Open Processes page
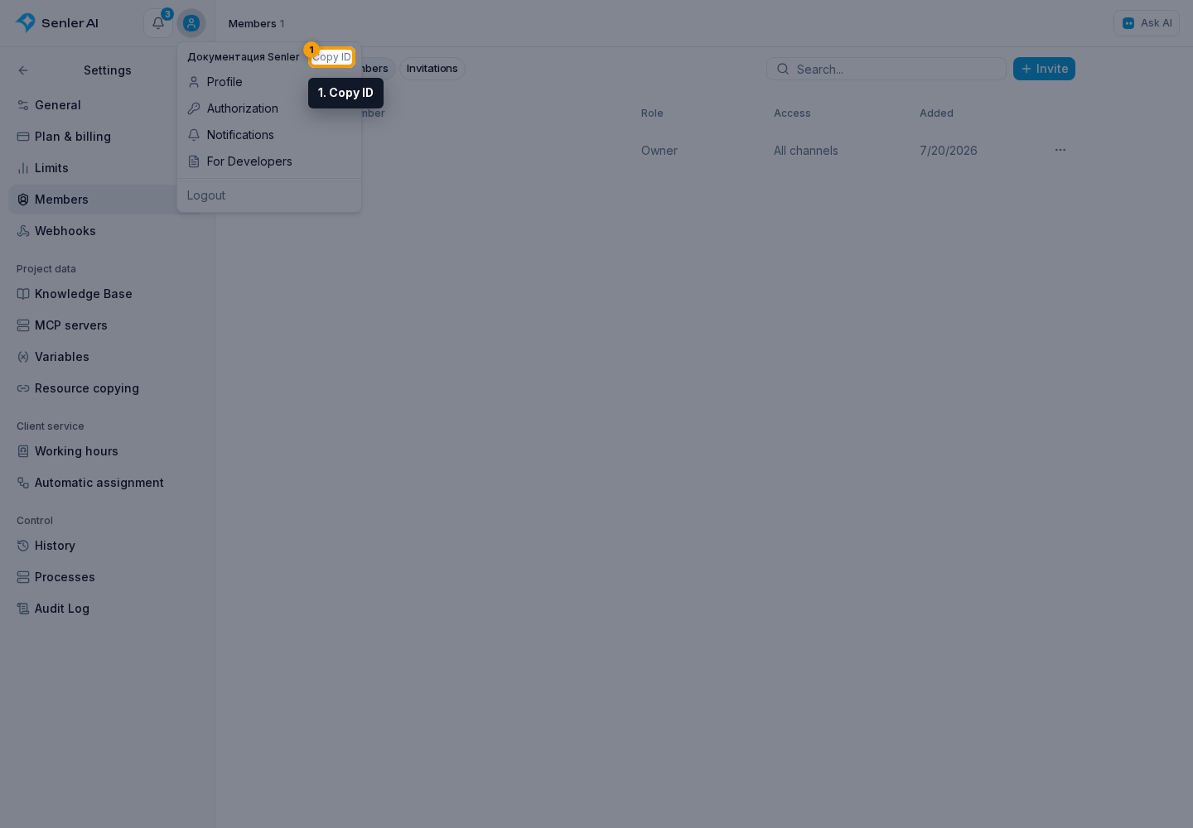 [x=106, y=577]
